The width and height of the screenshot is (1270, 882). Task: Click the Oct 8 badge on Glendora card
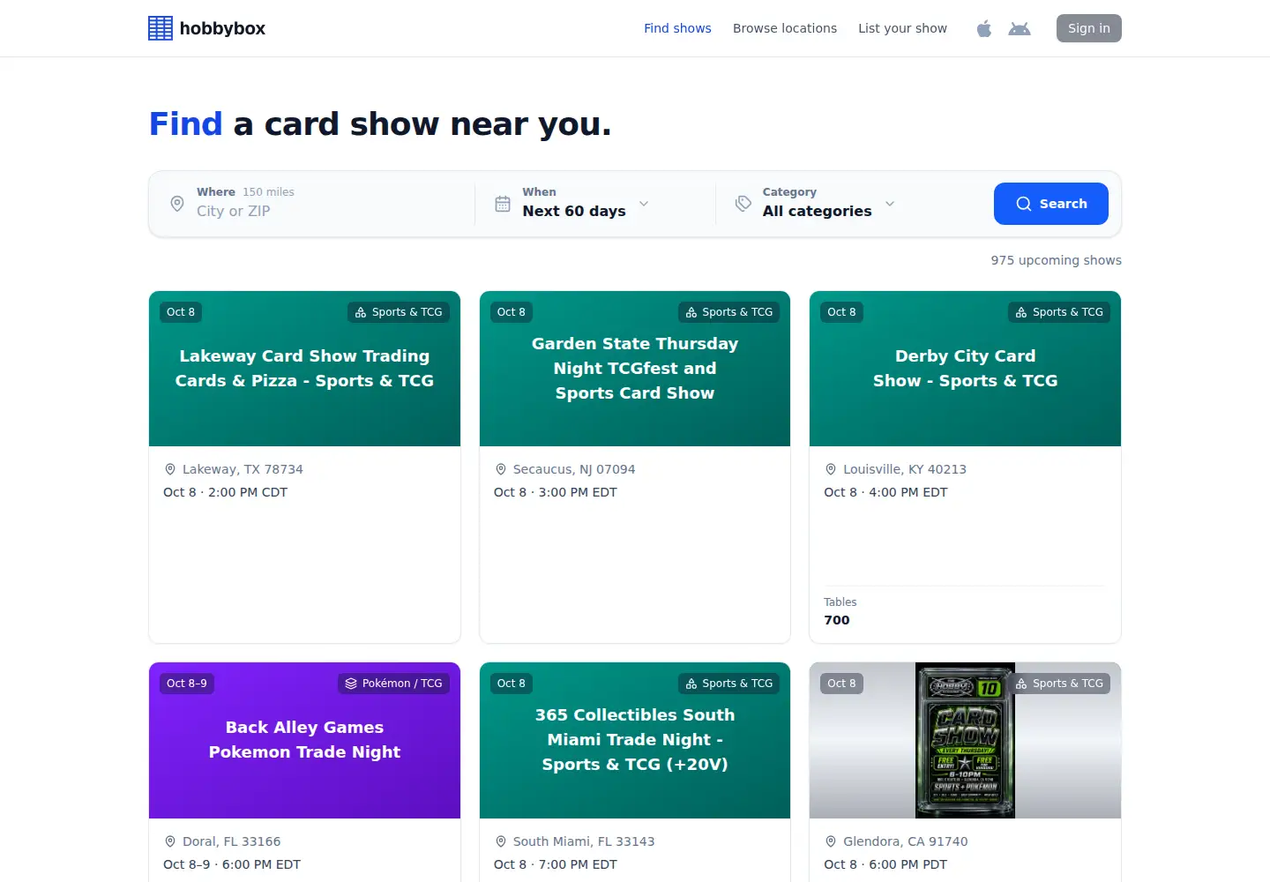pyautogui.click(x=841, y=684)
